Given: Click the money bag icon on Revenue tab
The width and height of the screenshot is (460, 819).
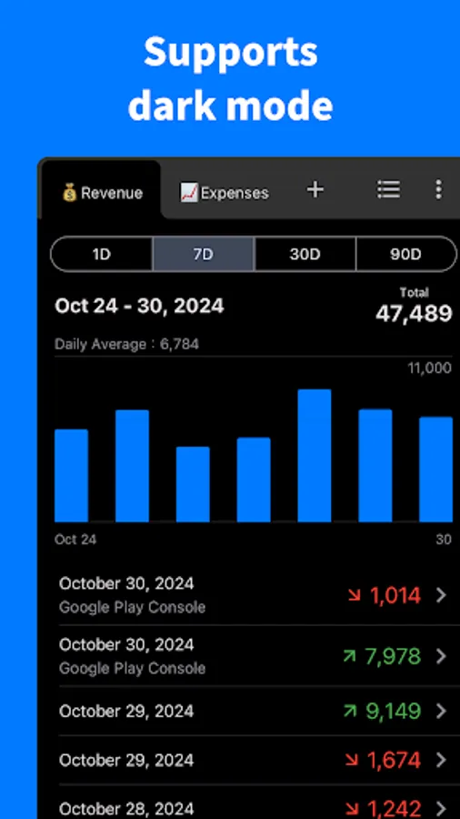Looking at the screenshot, I should click(x=69, y=193).
